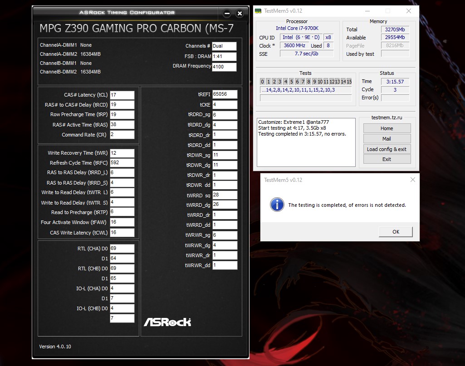Click Version 4.0.10 text
The image size is (465, 366).
(55, 346)
